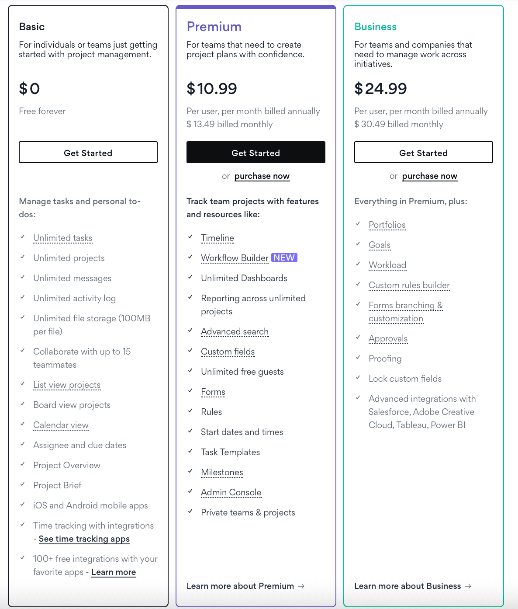518x609 pixels.
Task: Open Custom rules builder link
Action: [409, 285]
